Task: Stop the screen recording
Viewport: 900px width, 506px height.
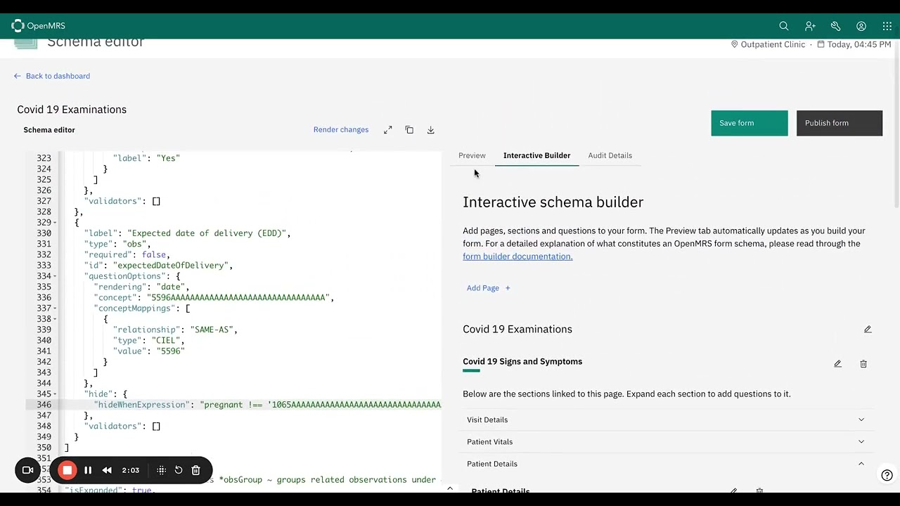Action: tap(67, 470)
